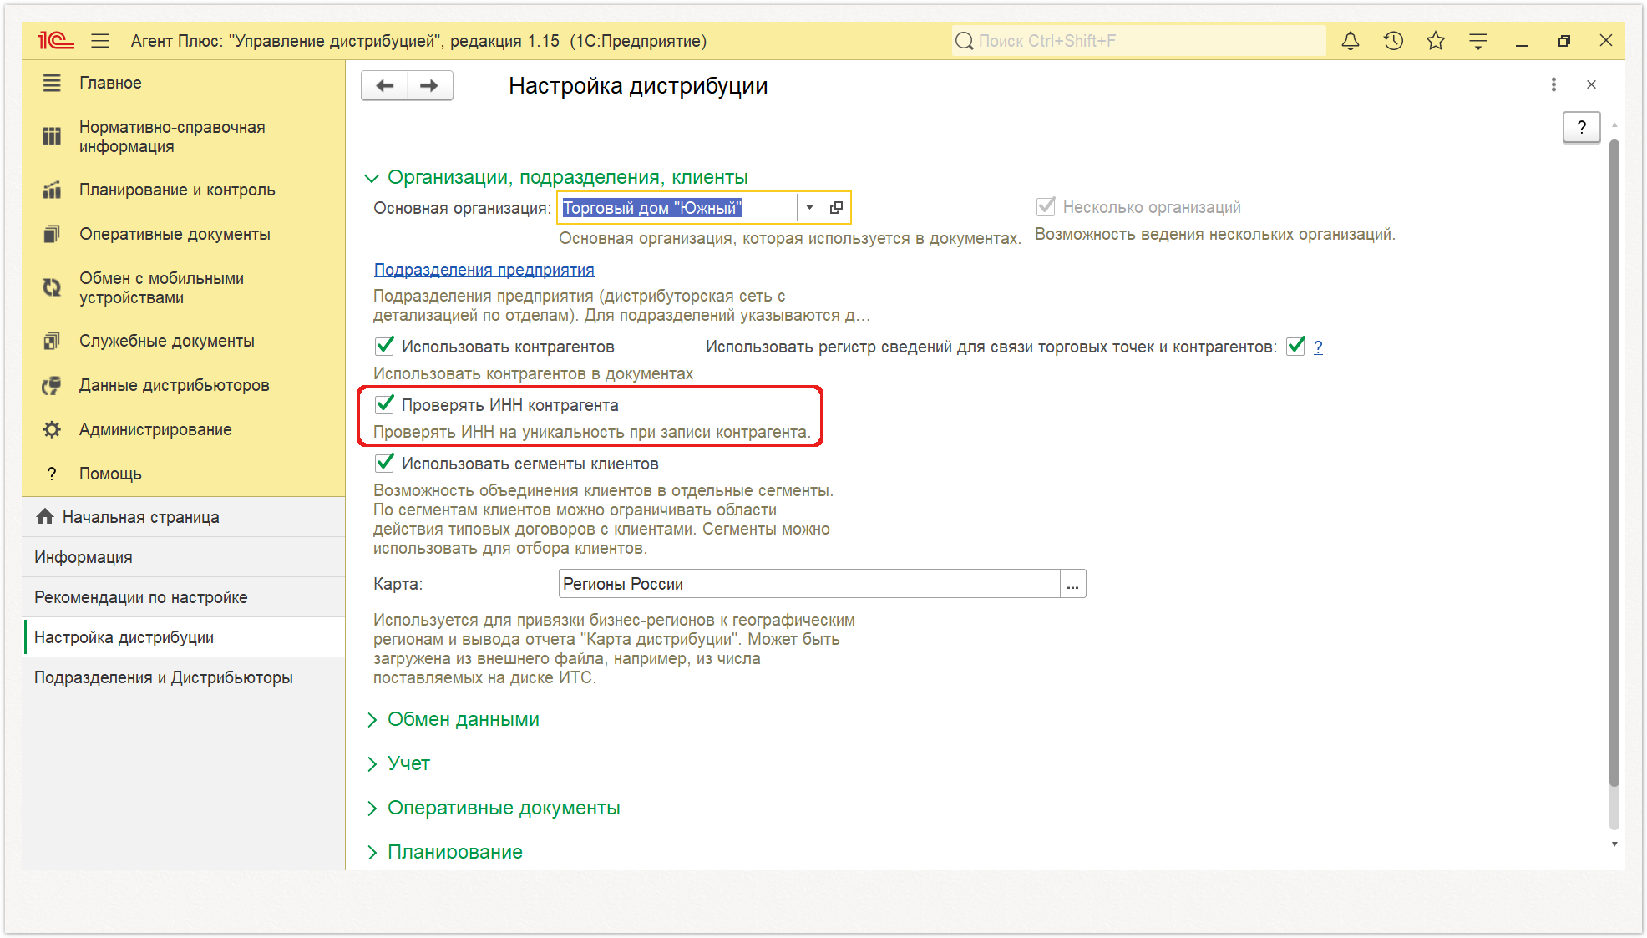
Task: Open service menu lines icon in title bar
Action: tap(1478, 40)
